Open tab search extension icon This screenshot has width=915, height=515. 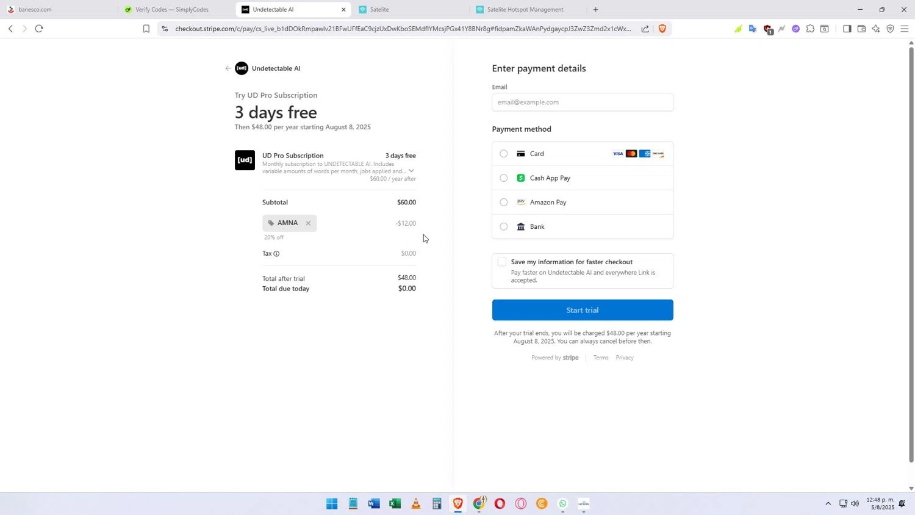tap(825, 29)
